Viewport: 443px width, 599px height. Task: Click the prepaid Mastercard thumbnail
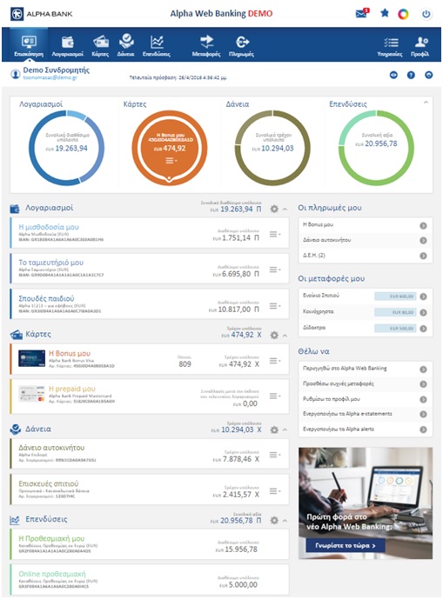[x=31, y=394]
